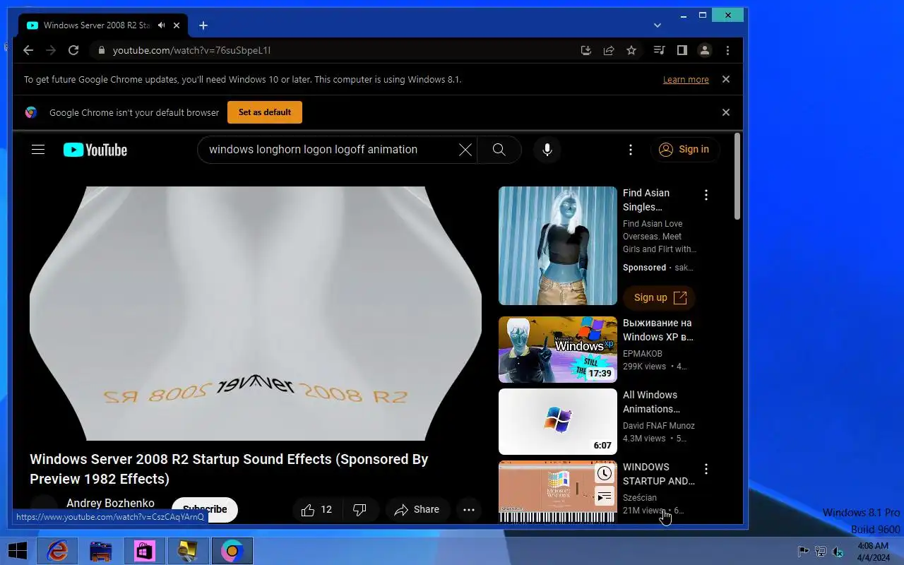
Task: Launch Internet Explorer from taskbar
Action: (57, 551)
